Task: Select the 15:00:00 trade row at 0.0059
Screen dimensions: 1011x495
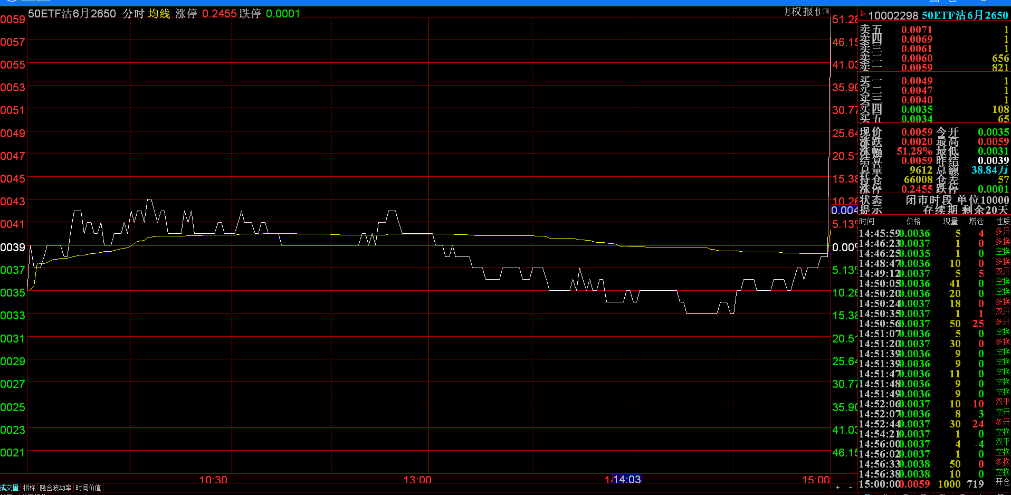Action: point(934,484)
